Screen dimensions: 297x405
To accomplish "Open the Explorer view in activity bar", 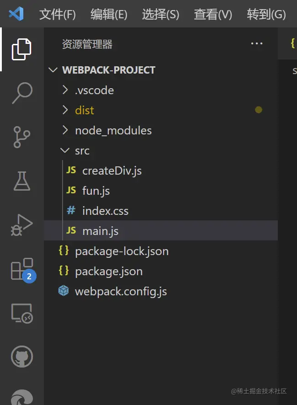I will click(21, 49).
